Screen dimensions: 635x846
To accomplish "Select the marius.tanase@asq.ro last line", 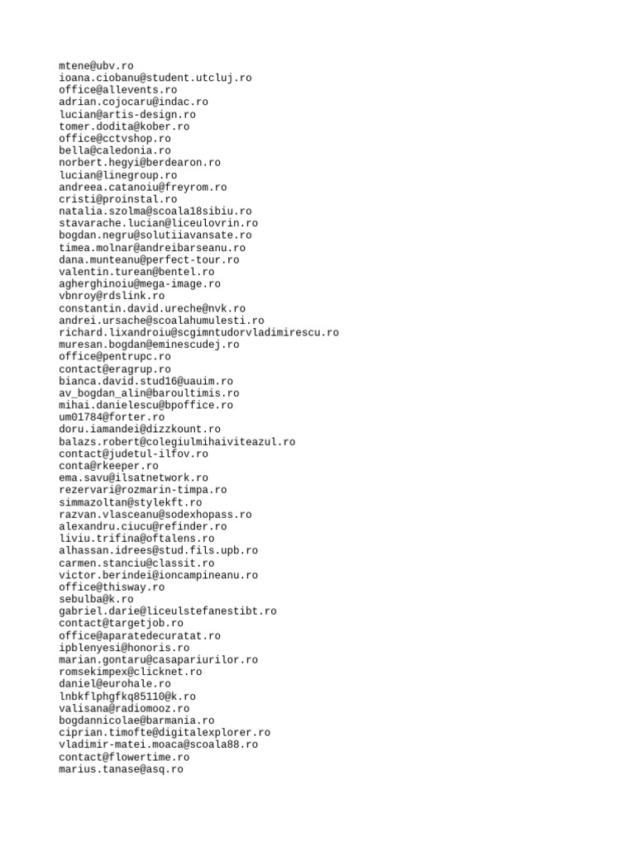I will pos(121,769).
